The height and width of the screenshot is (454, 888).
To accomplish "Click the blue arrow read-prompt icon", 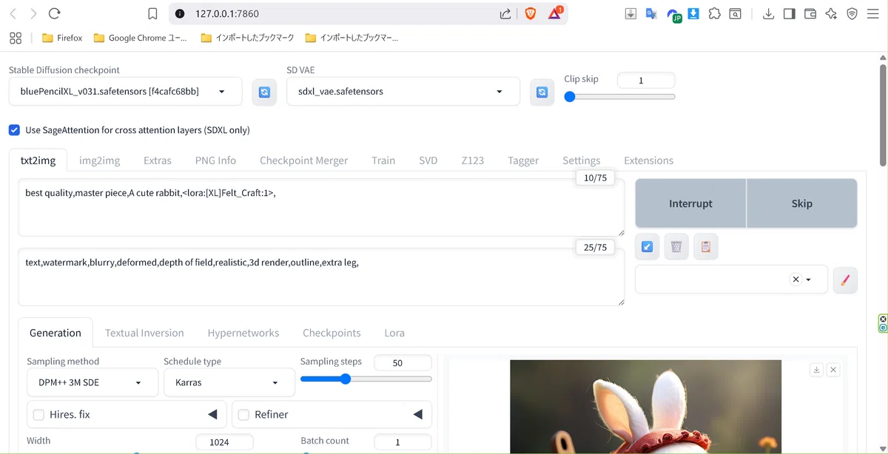I will click(x=647, y=247).
